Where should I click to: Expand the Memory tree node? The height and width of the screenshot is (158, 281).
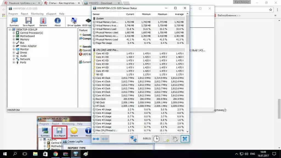pos(14,39)
